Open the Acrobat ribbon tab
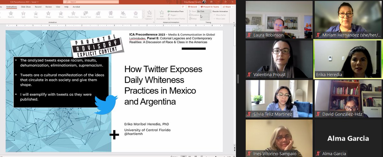Viewport: 383px width, 157px height. pyautogui.click(x=77, y=6)
